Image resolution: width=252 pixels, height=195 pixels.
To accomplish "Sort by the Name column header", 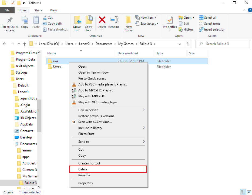I will [81, 53].
